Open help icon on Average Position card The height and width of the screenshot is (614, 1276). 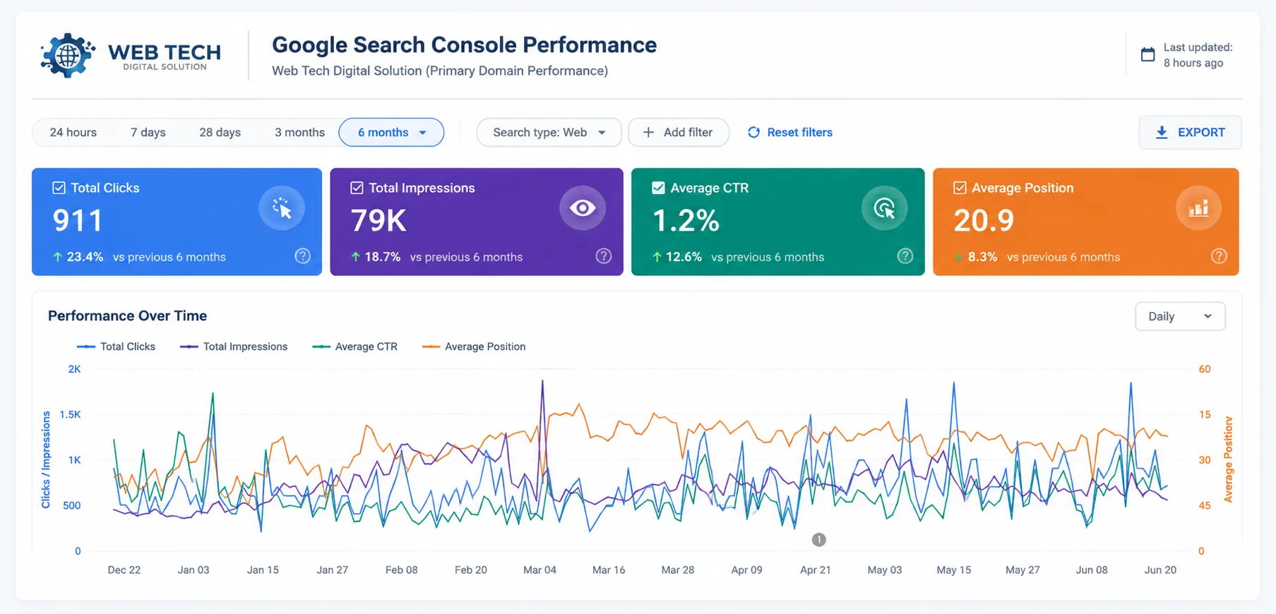[x=1219, y=256]
